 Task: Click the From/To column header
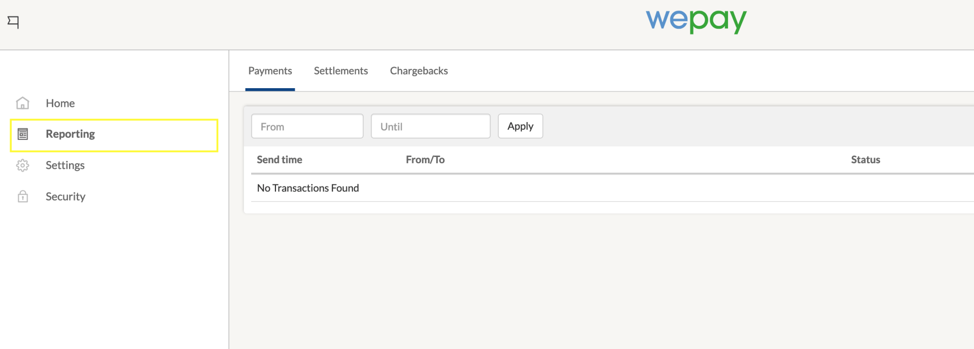pos(425,160)
